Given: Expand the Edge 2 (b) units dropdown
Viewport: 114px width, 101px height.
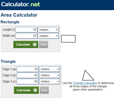Looking at the screenshot, I should (50, 75).
